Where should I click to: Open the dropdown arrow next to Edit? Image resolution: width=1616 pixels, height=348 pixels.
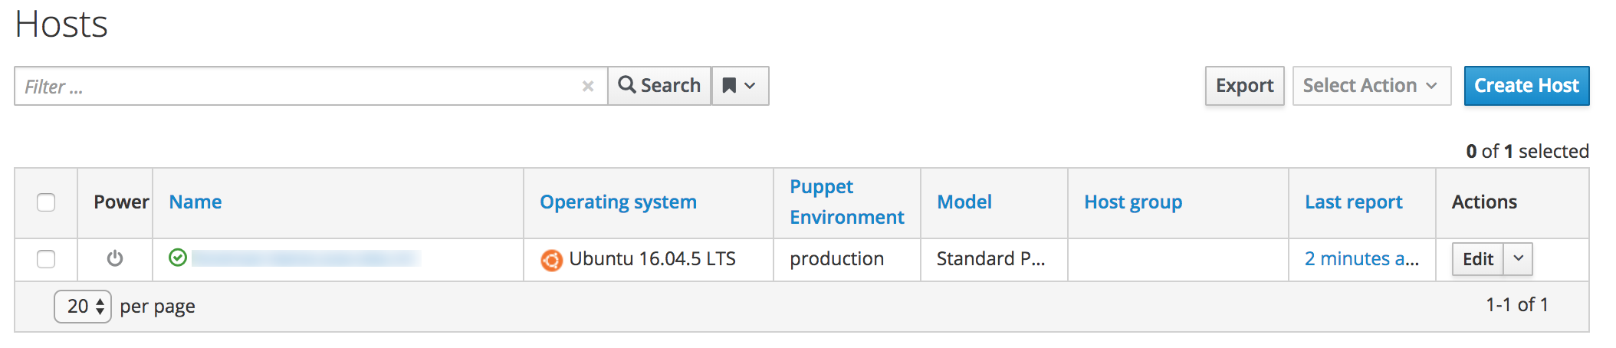pyautogui.click(x=1518, y=259)
